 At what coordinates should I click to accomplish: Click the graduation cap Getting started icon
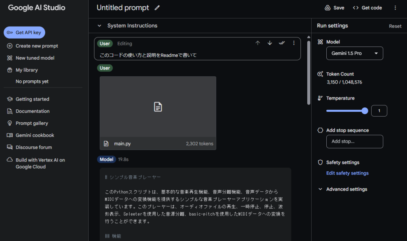pos(10,99)
